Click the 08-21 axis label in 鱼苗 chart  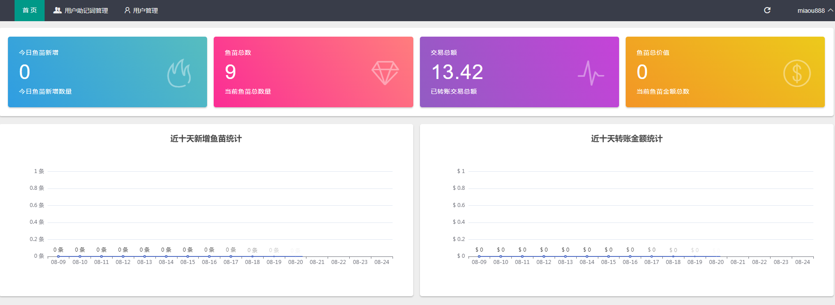coord(317,262)
